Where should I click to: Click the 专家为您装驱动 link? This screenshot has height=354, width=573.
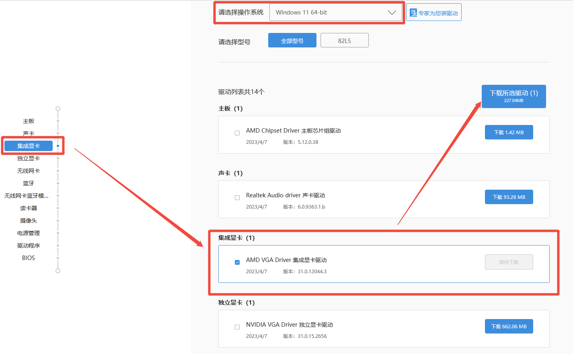pos(438,13)
